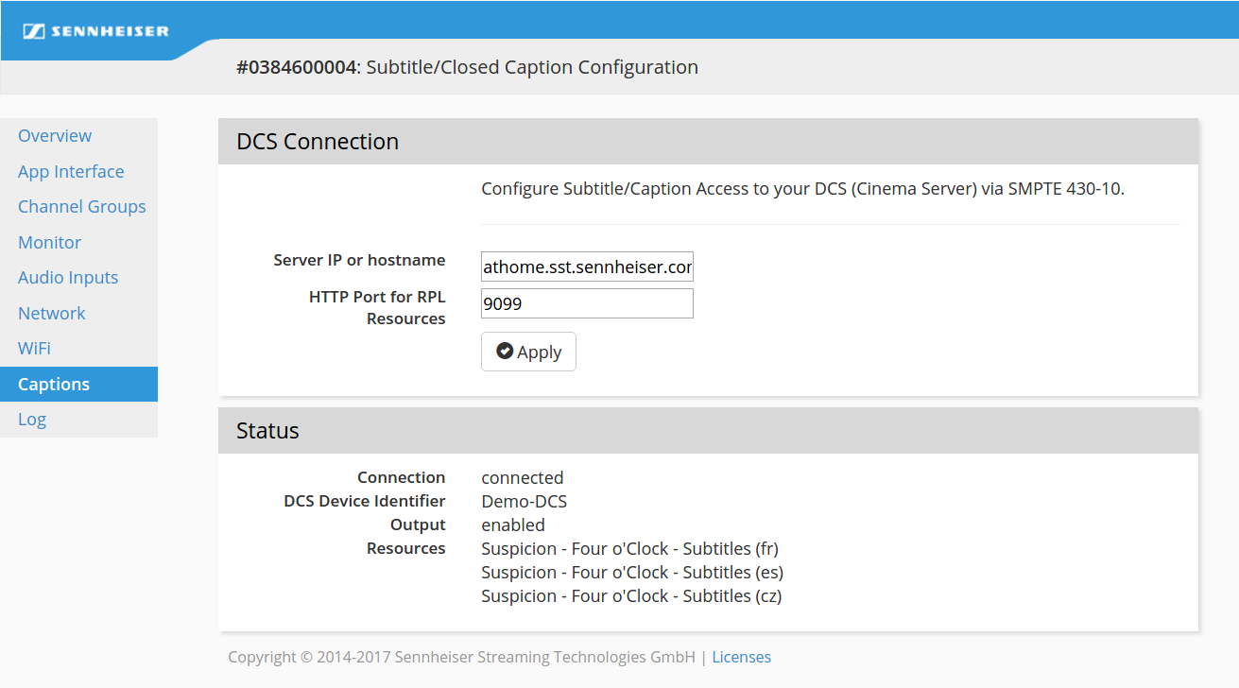Focus the Server IP or hostname field
This screenshot has width=1239, height=688.
[587, 267]
